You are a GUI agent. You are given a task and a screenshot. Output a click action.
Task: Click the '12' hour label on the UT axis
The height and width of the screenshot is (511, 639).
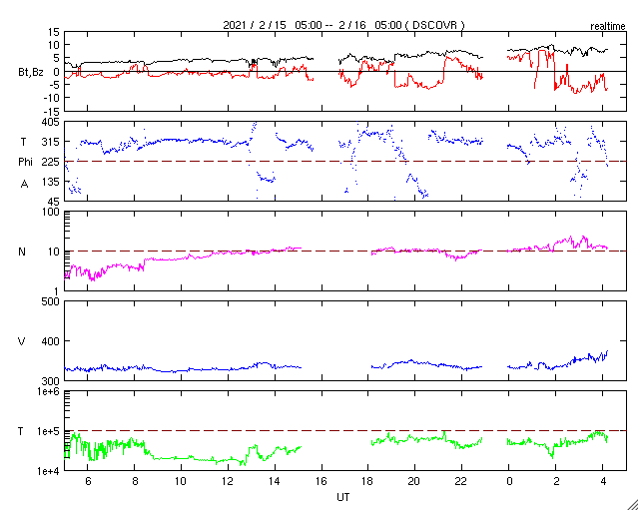[229, 481]
